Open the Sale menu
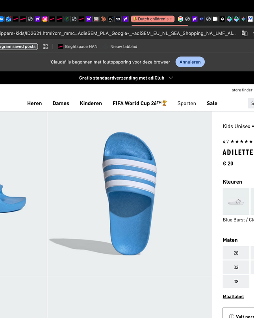 pyautogui.click(x=212, y=103)
